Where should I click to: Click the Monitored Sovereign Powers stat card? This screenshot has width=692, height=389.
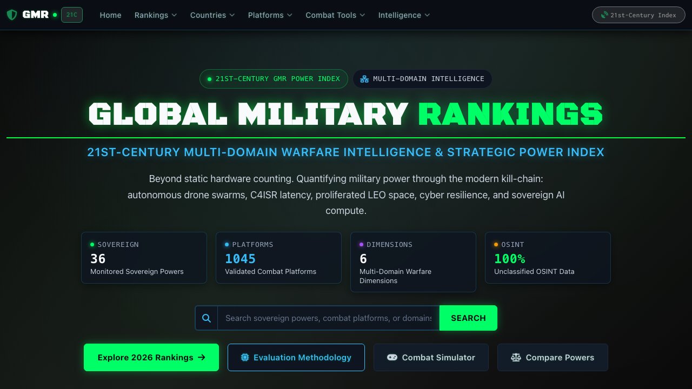tap(144, 258)
